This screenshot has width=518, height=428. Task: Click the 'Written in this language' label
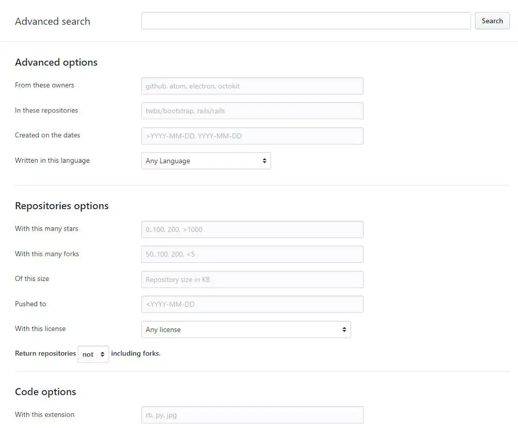click(x=52, y=161)
